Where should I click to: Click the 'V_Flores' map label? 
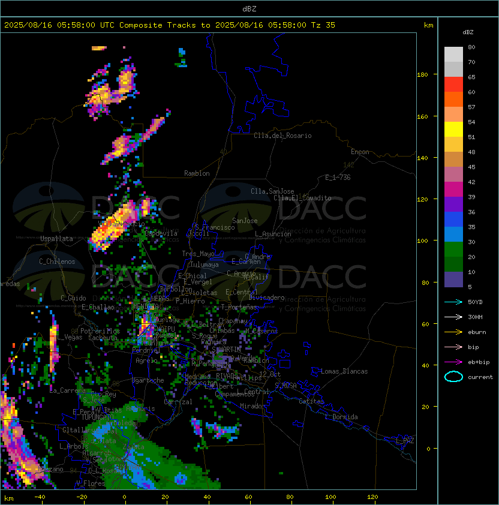pyautogui.click(x=91, y=483)
